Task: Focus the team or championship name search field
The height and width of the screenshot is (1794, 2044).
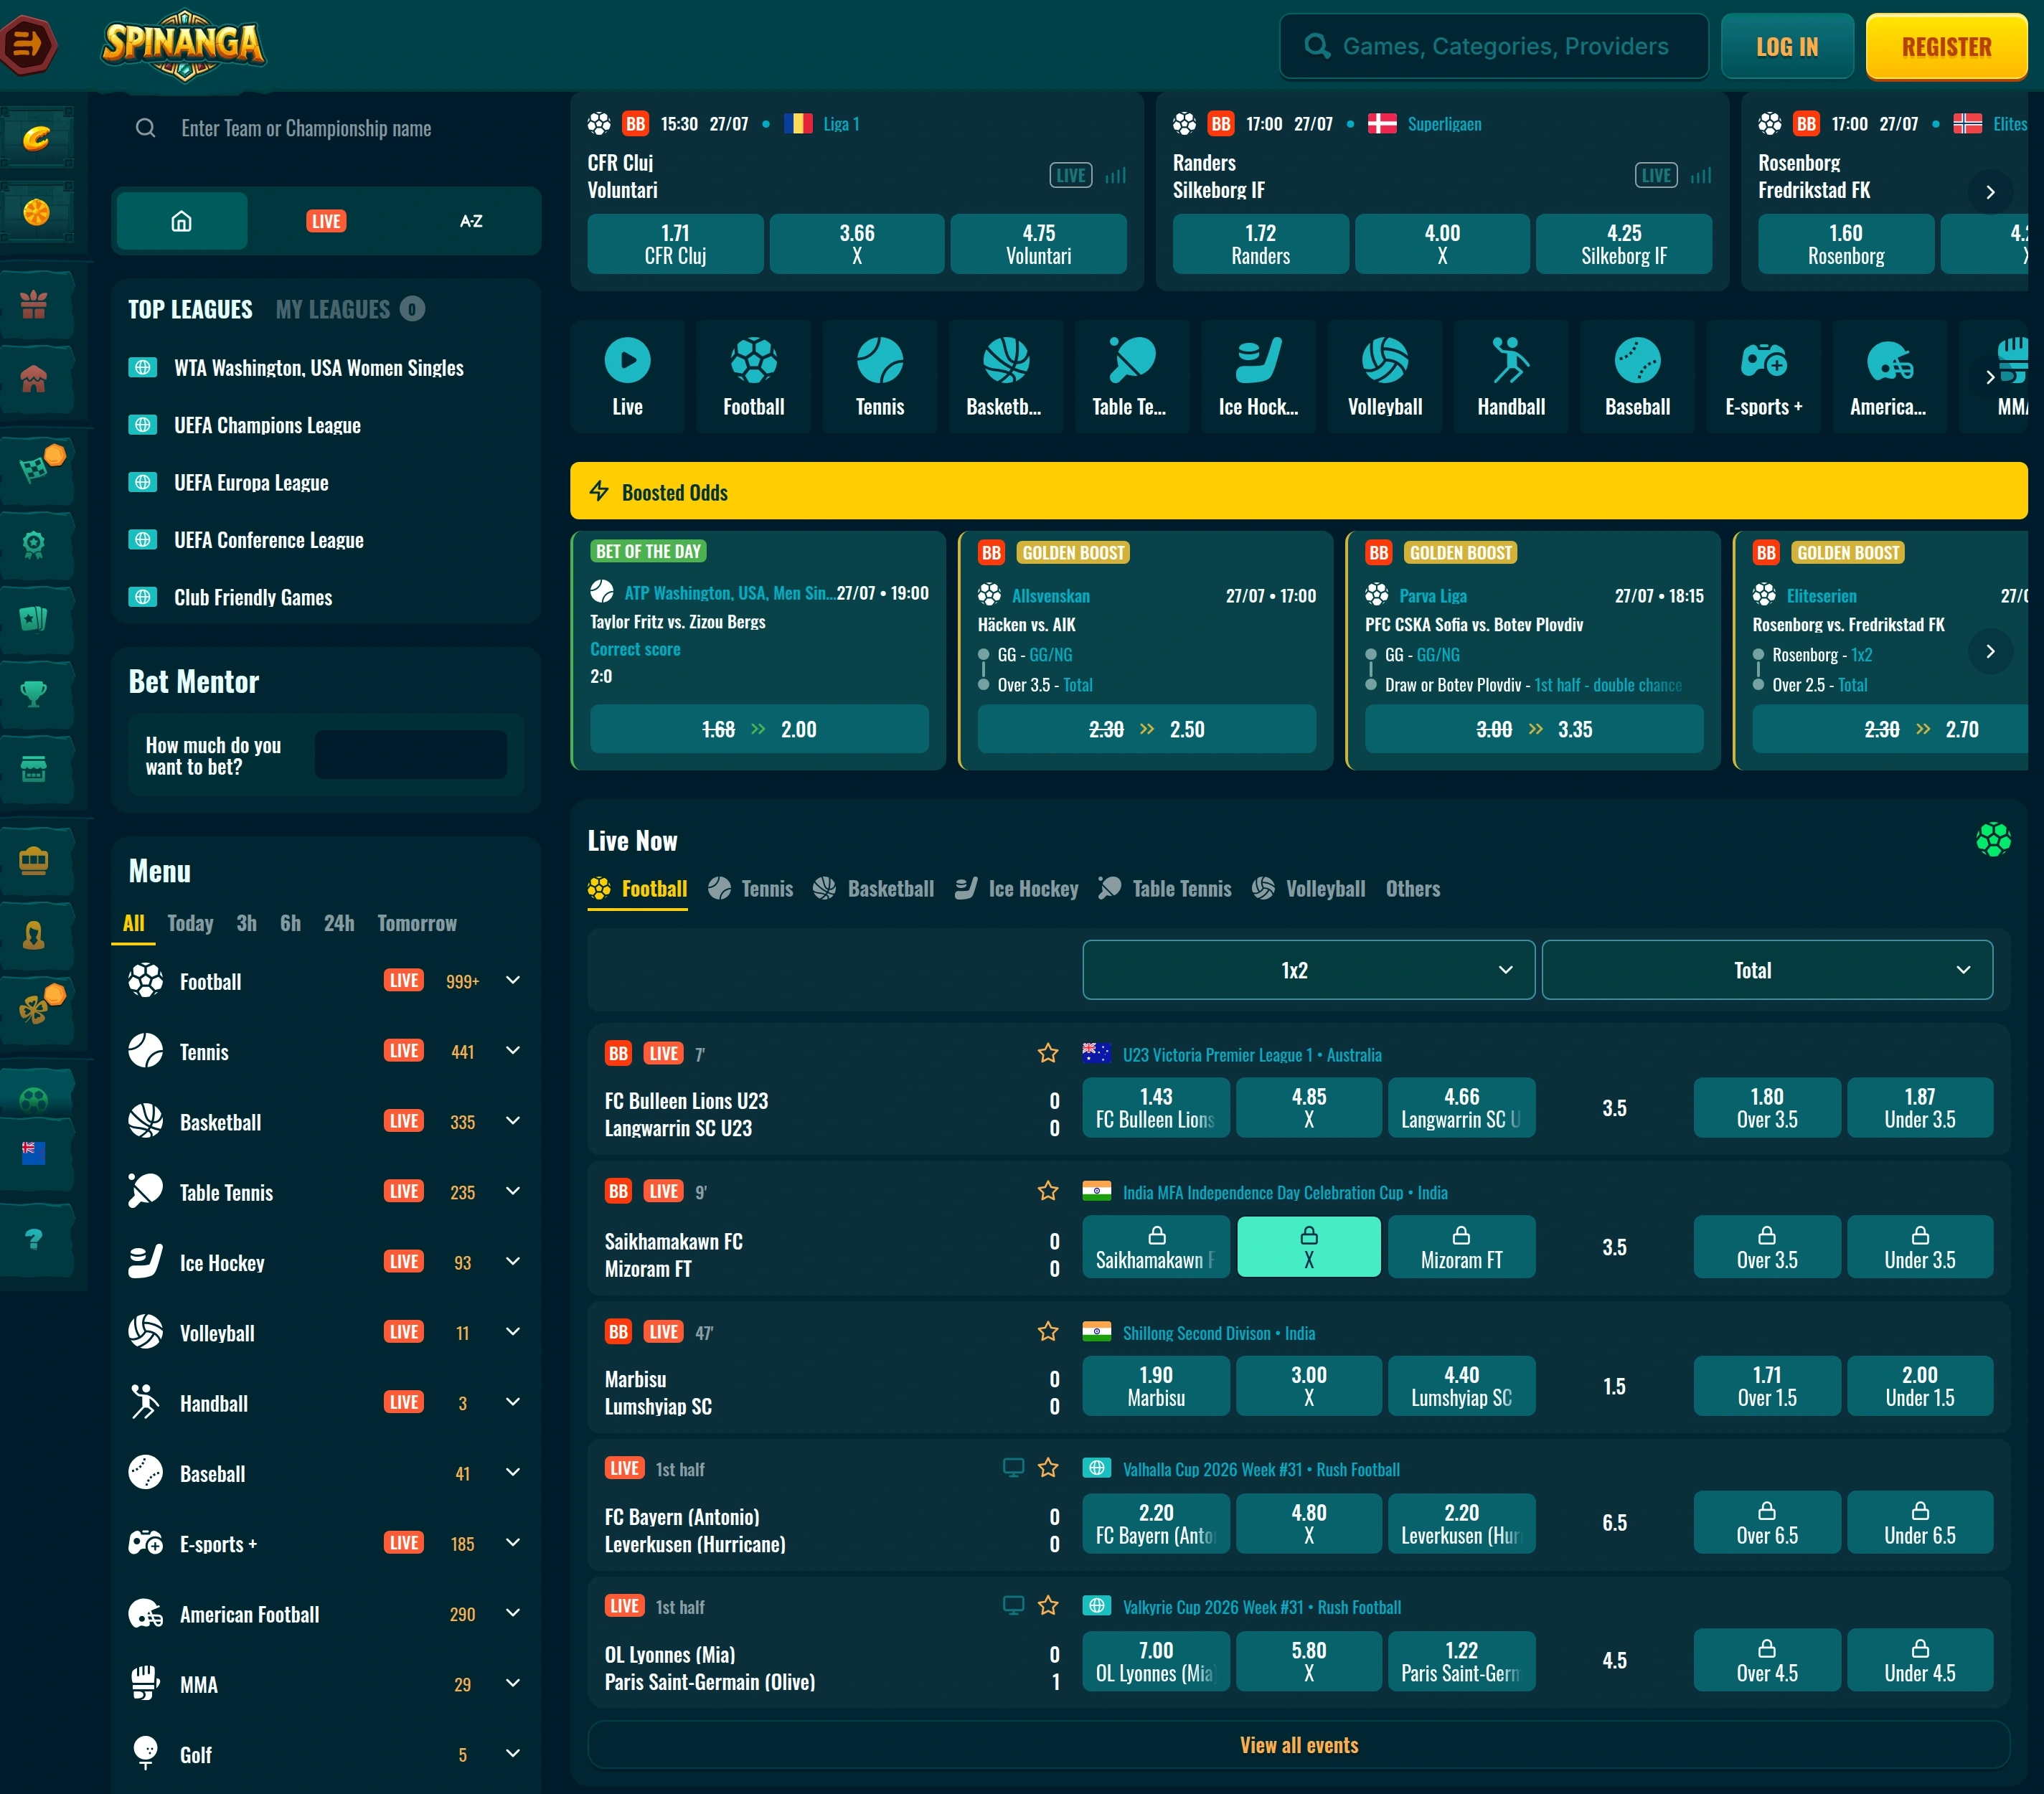Action: tap(326, 128)
